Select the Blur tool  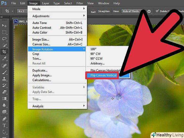tap(4, 105)
